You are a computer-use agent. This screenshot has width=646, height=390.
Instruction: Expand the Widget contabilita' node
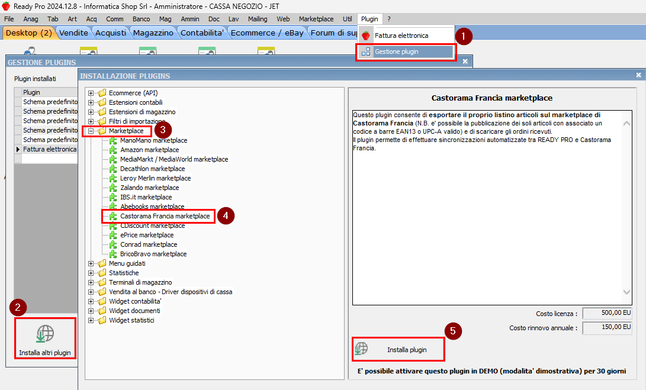[91, 301]
